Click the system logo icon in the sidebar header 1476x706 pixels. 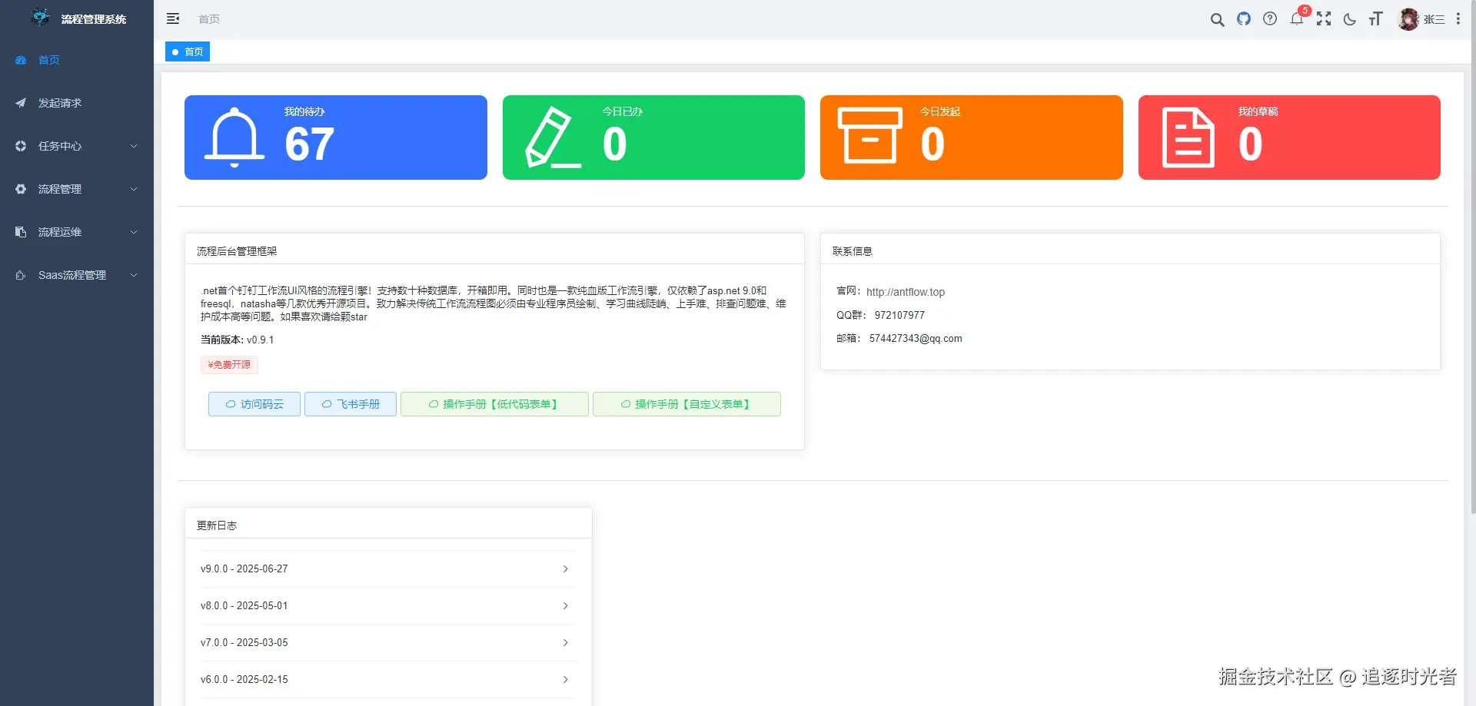point(41,18)
